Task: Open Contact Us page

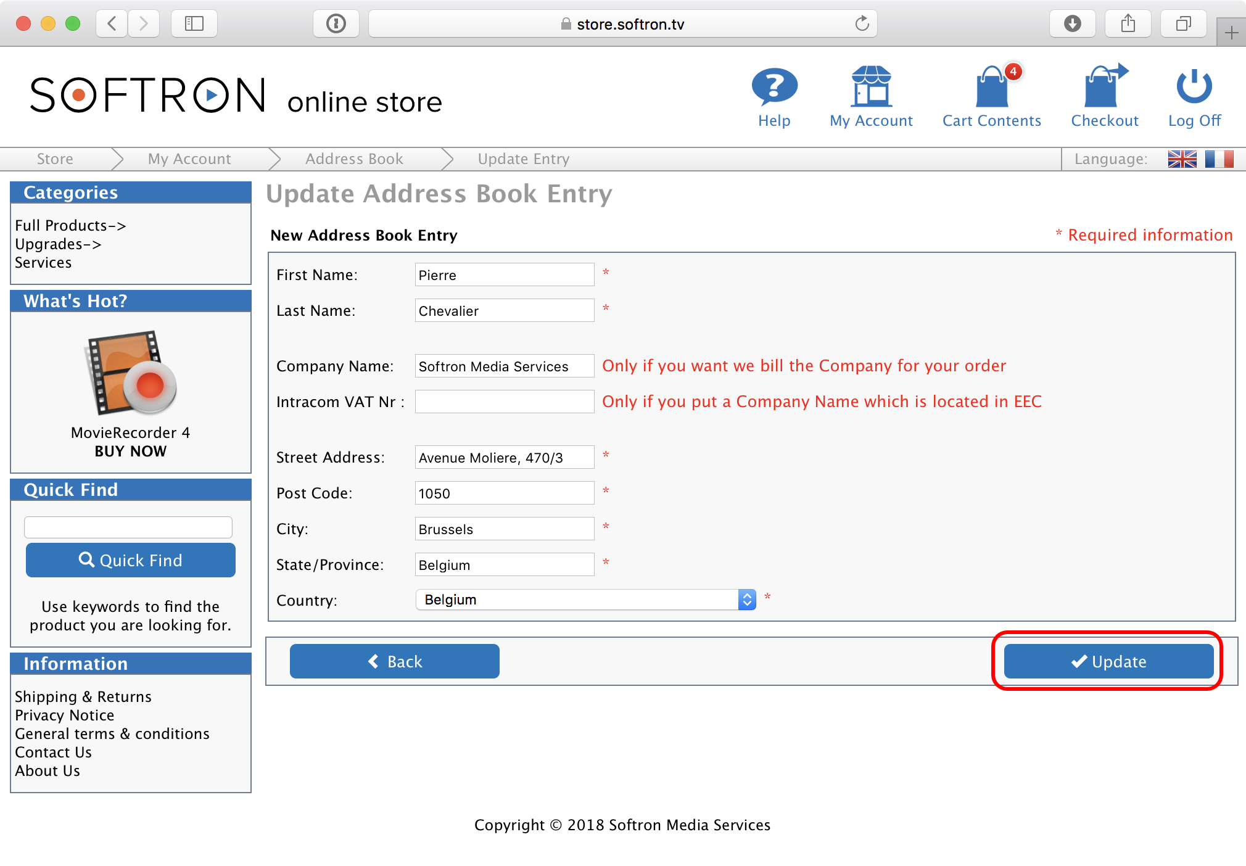Action: (53, 753)
